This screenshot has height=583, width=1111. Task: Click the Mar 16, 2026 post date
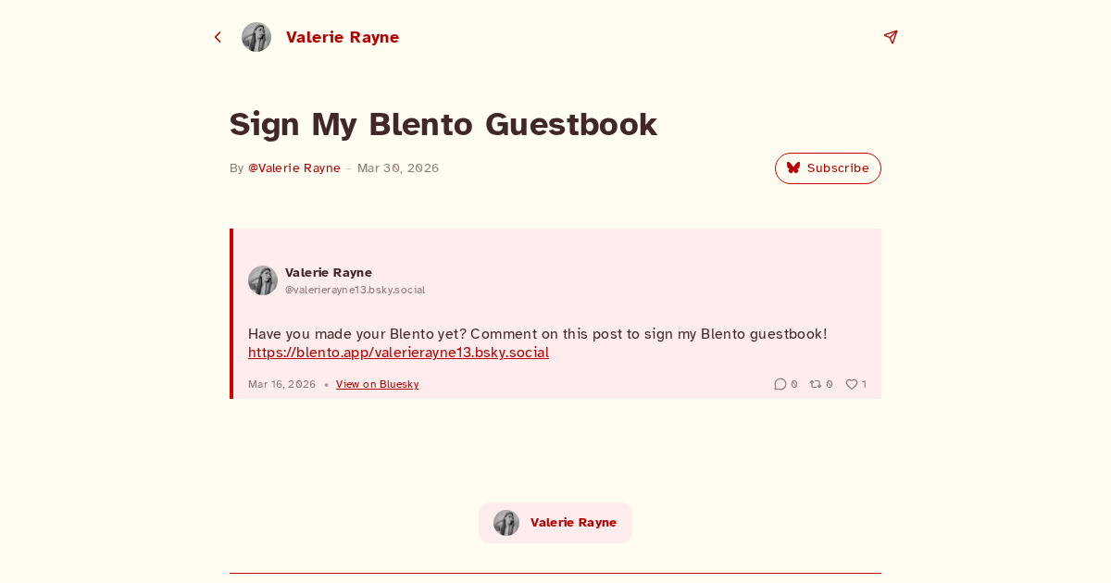pos(281,384)
